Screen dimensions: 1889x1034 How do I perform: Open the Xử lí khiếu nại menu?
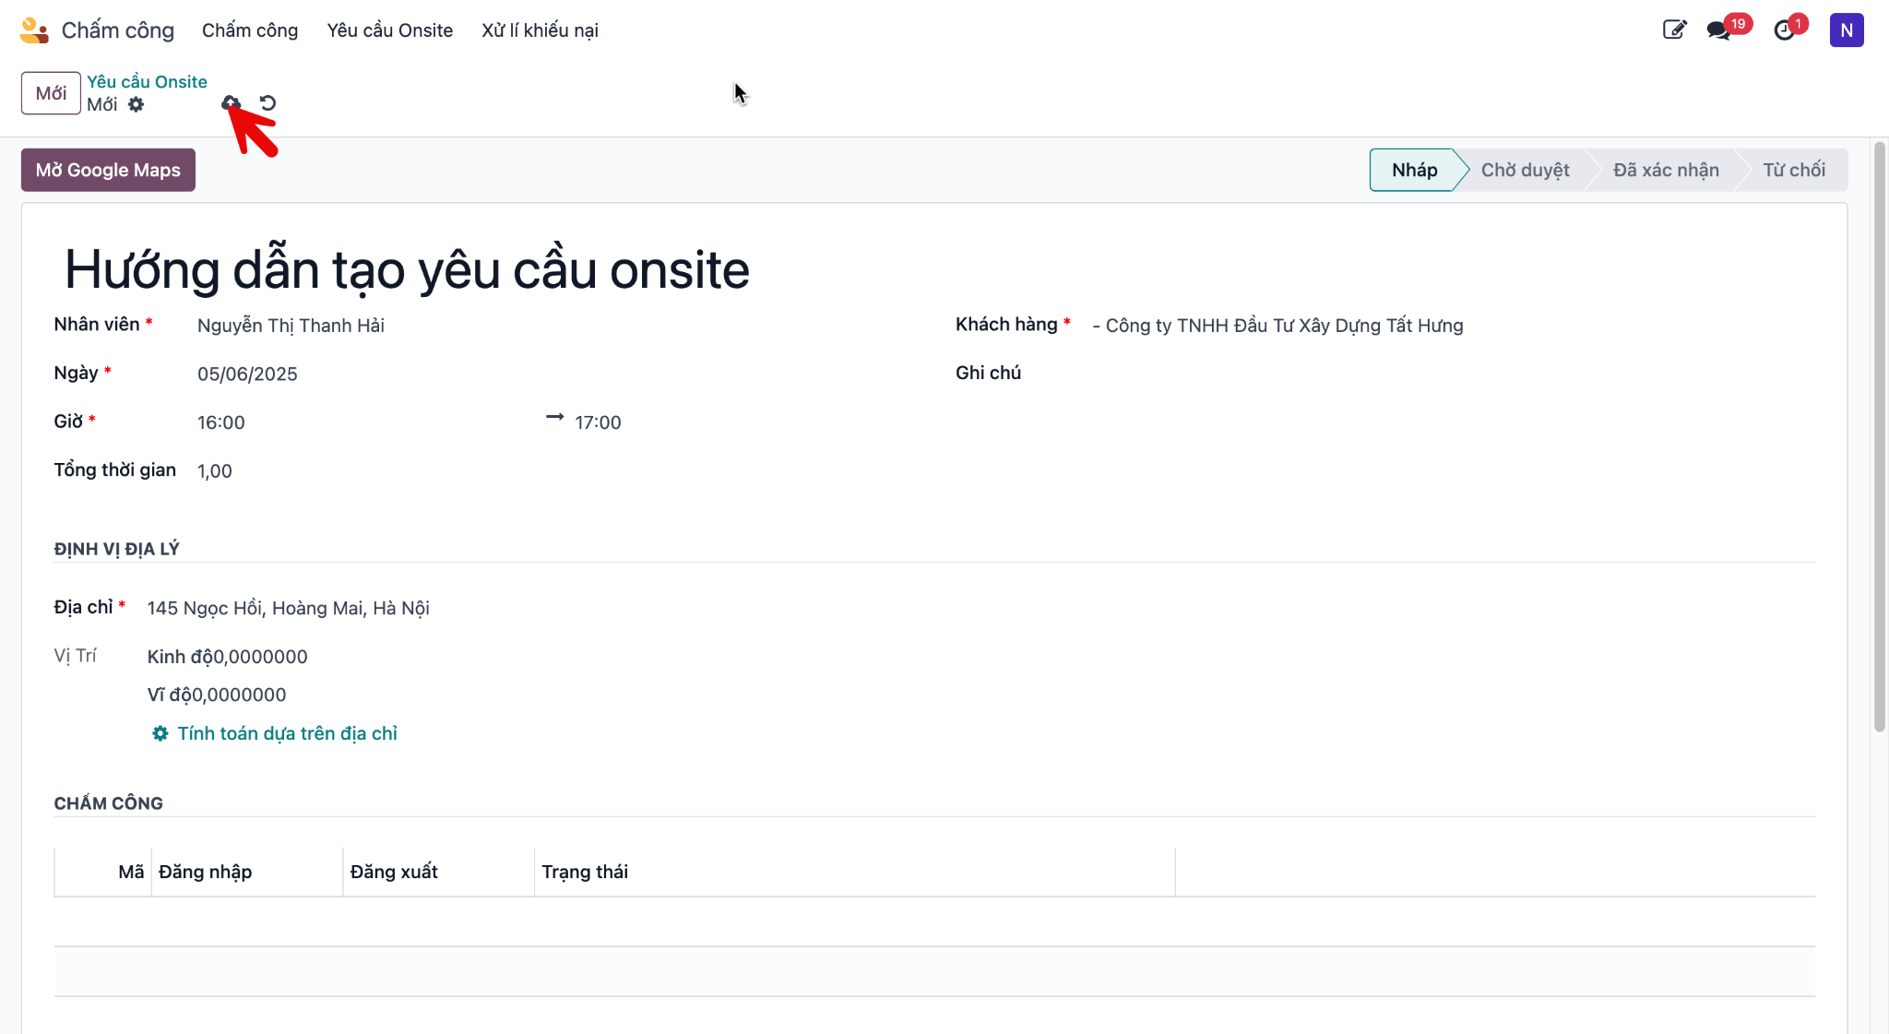540,30
